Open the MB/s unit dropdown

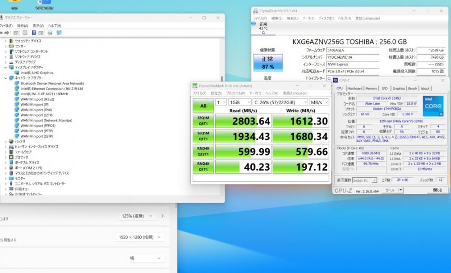tap(319, 102)
